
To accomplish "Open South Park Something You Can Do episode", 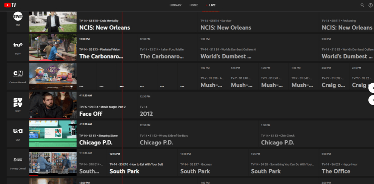I will coord(283,163).
